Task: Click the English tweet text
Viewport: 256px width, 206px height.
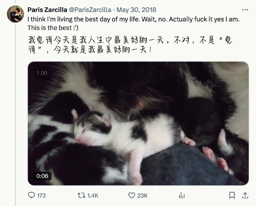Action: tap(133, 23)
